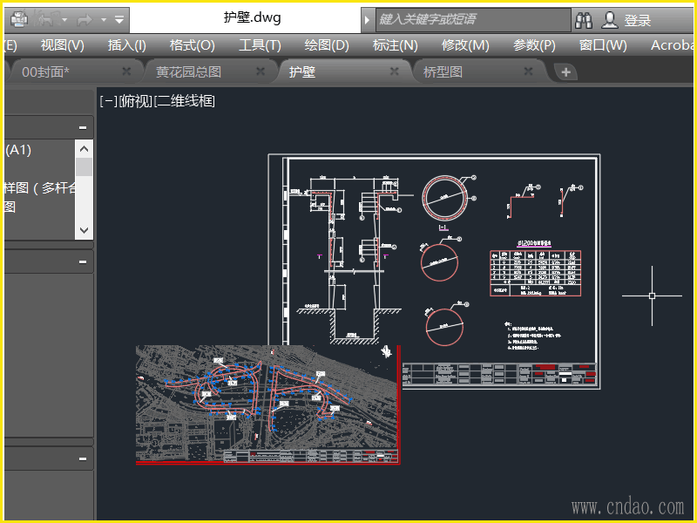This screenshot has height=523, width=697.
Task: Click the binoculars search icon
Action: coord(584,19)
